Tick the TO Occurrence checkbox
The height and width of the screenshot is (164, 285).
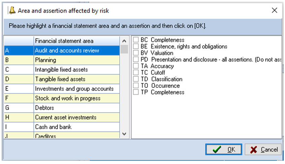pos(136,86)
